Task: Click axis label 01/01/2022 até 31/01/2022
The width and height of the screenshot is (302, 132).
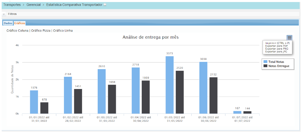Action: click(39, 119)
